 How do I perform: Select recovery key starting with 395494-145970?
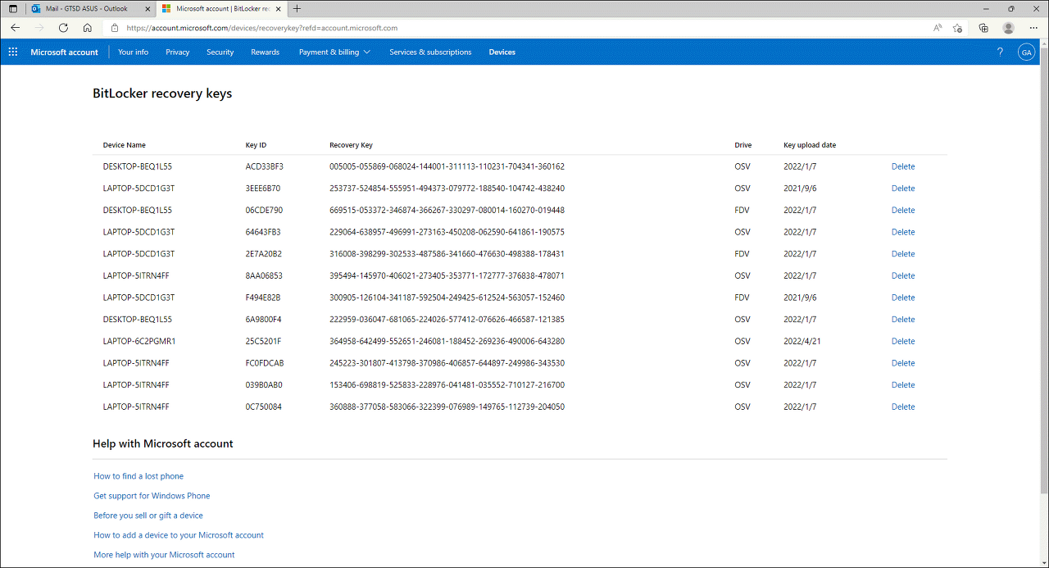[447, 275]
